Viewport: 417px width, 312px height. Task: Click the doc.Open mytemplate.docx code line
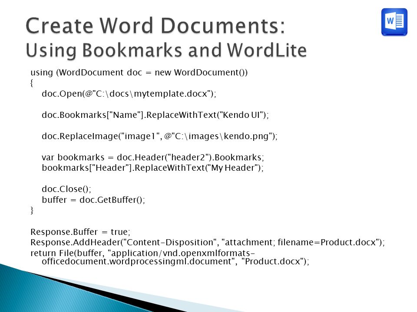pyautogui.click(x=129, y=94)
